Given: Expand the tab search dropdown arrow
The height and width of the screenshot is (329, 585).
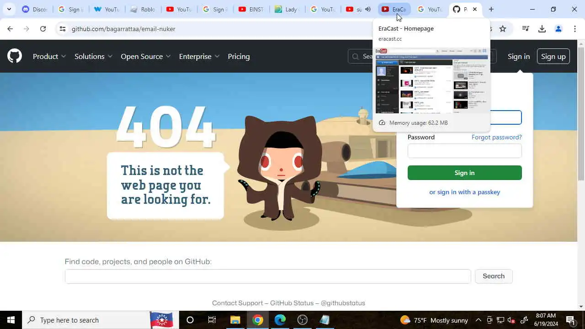Looking at the screenshot, I should 9,9.
